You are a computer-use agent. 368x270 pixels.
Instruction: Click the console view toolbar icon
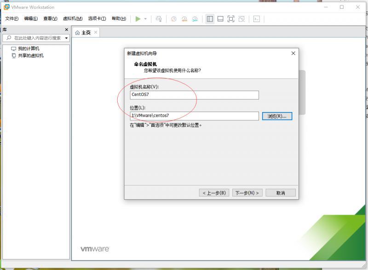pyautogui.click(x=257, y=19)
